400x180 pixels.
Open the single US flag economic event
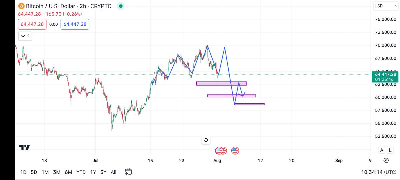[x=235, y=150]
